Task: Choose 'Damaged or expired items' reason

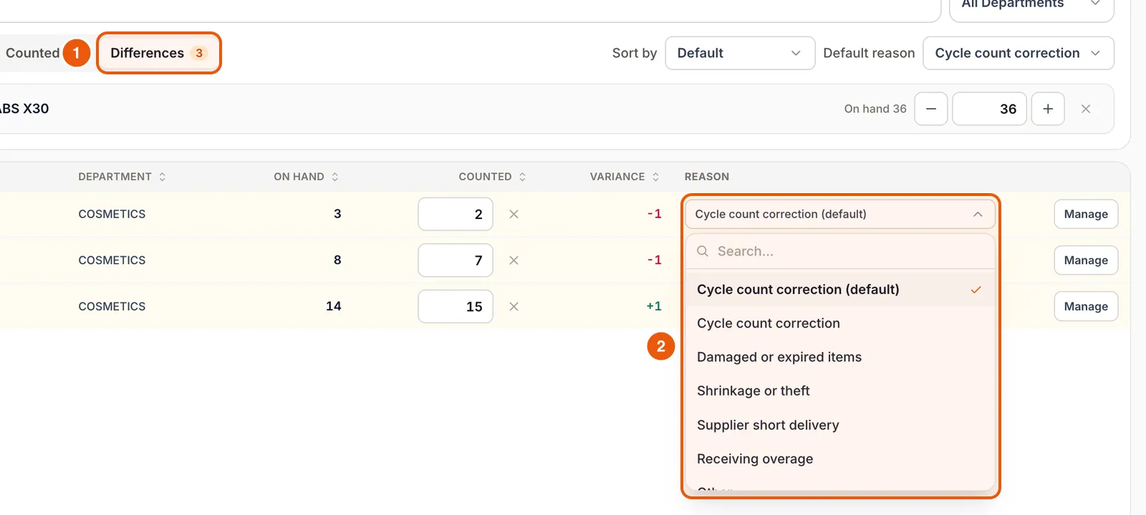Action: tap(840, 357)
